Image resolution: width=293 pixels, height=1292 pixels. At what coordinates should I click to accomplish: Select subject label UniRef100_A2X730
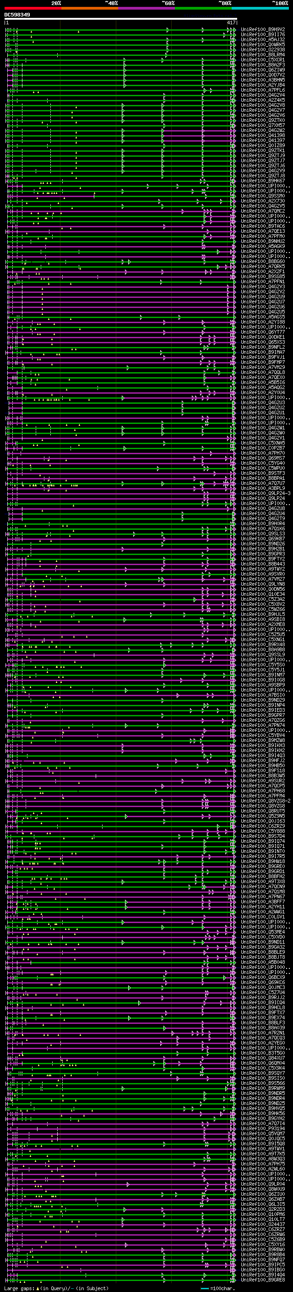coord(263,201)
